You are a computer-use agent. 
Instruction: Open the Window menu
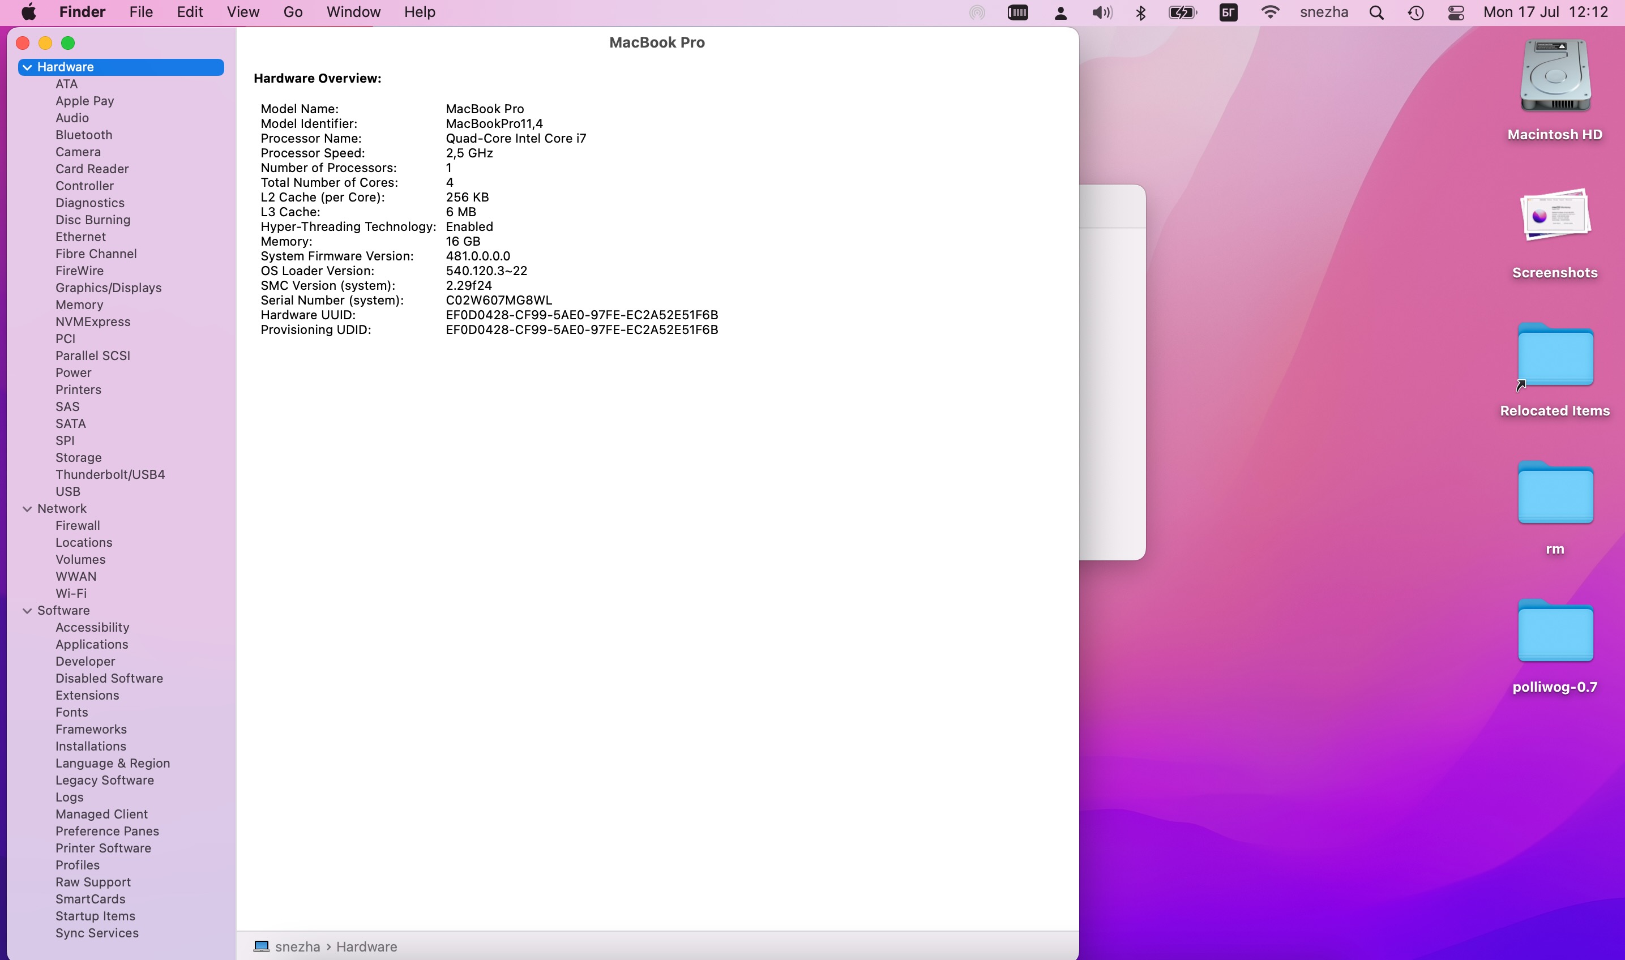(353, 12)
